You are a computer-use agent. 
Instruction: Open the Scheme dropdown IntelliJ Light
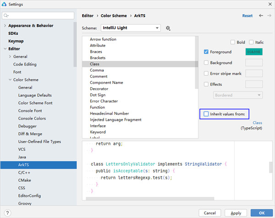coord(131,28)
